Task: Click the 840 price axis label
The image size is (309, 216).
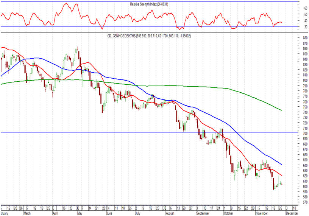Action: pyautogui.click(x=305, y=59)
